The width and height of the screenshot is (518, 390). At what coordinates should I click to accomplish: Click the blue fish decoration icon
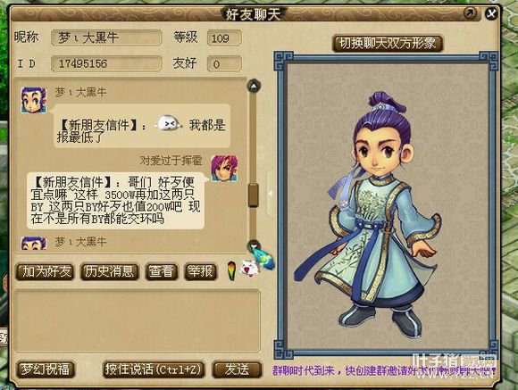[264, 259]
